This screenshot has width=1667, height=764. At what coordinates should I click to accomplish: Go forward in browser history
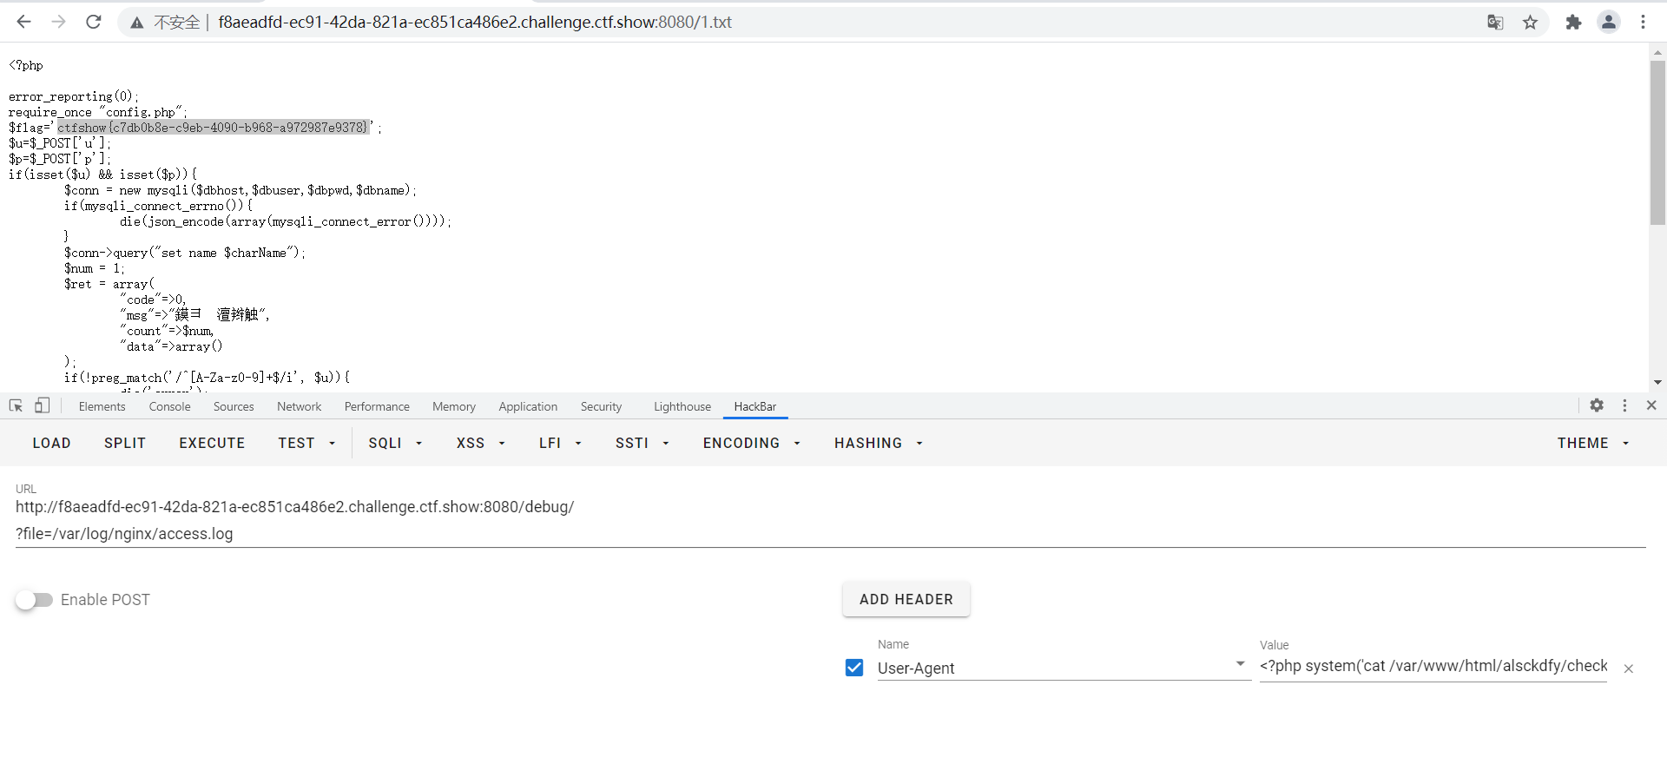(58, 22)
